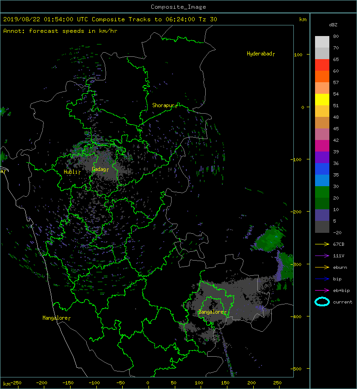The width and height of the screenshot is (357, 389).
Task: Click the eburn legend label
Action: 340,267
